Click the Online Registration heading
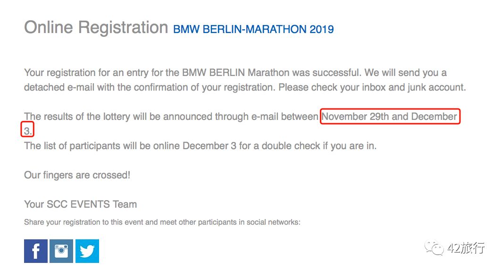The width and height of the screenshot is (501, 270). 96,27
